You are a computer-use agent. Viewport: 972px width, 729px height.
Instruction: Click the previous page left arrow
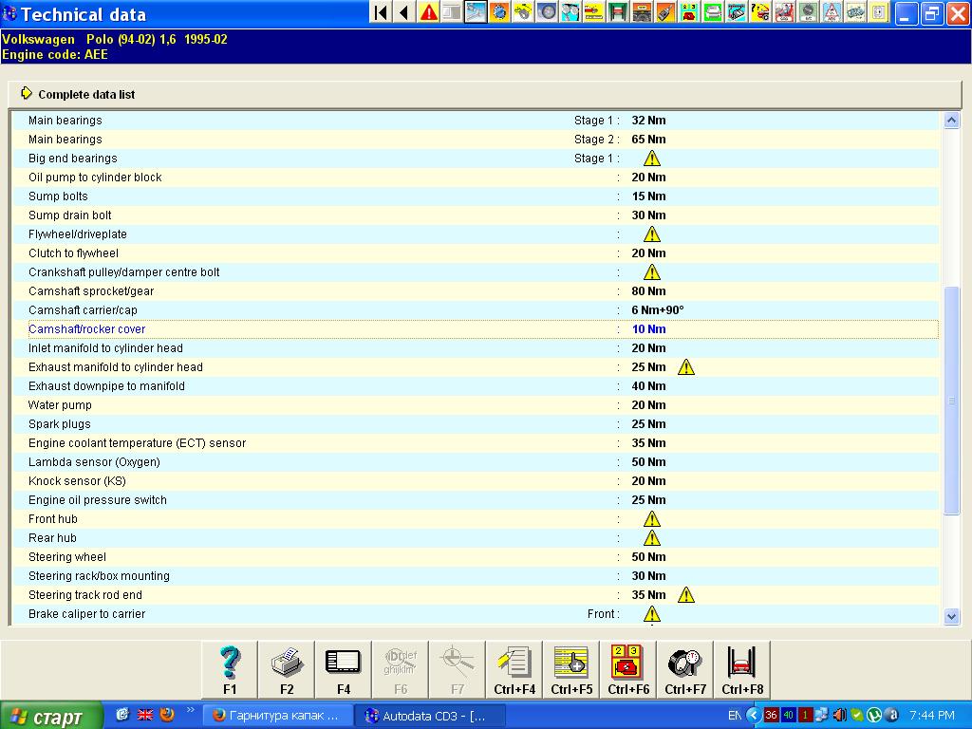[x=403, y=12]
